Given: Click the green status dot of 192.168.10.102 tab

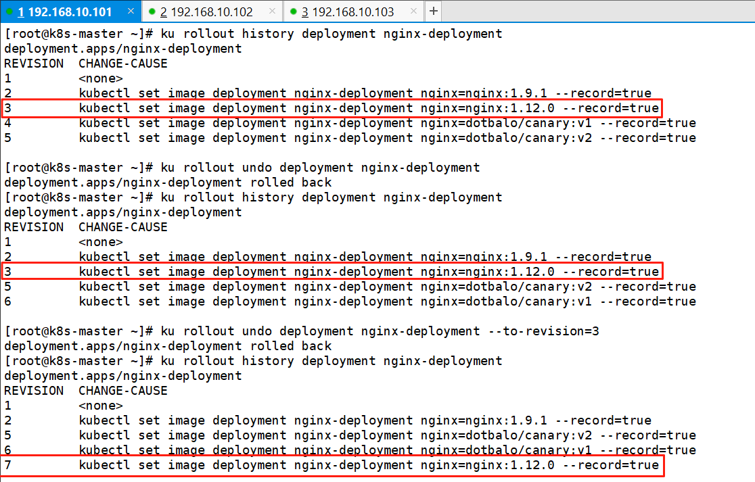Looking at the screenshot, I should (x=152, y=11).
